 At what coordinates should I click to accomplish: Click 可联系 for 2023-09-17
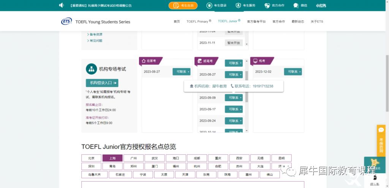pyautogui.click(x=234, y=109)
